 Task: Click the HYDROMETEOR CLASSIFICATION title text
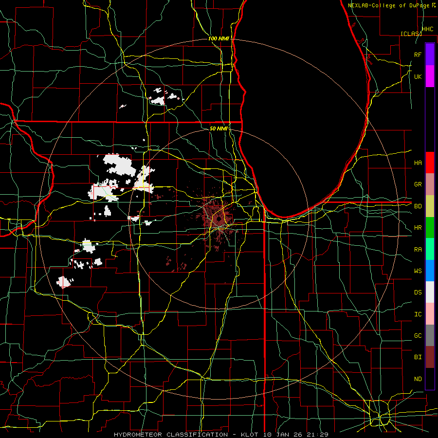171,435
